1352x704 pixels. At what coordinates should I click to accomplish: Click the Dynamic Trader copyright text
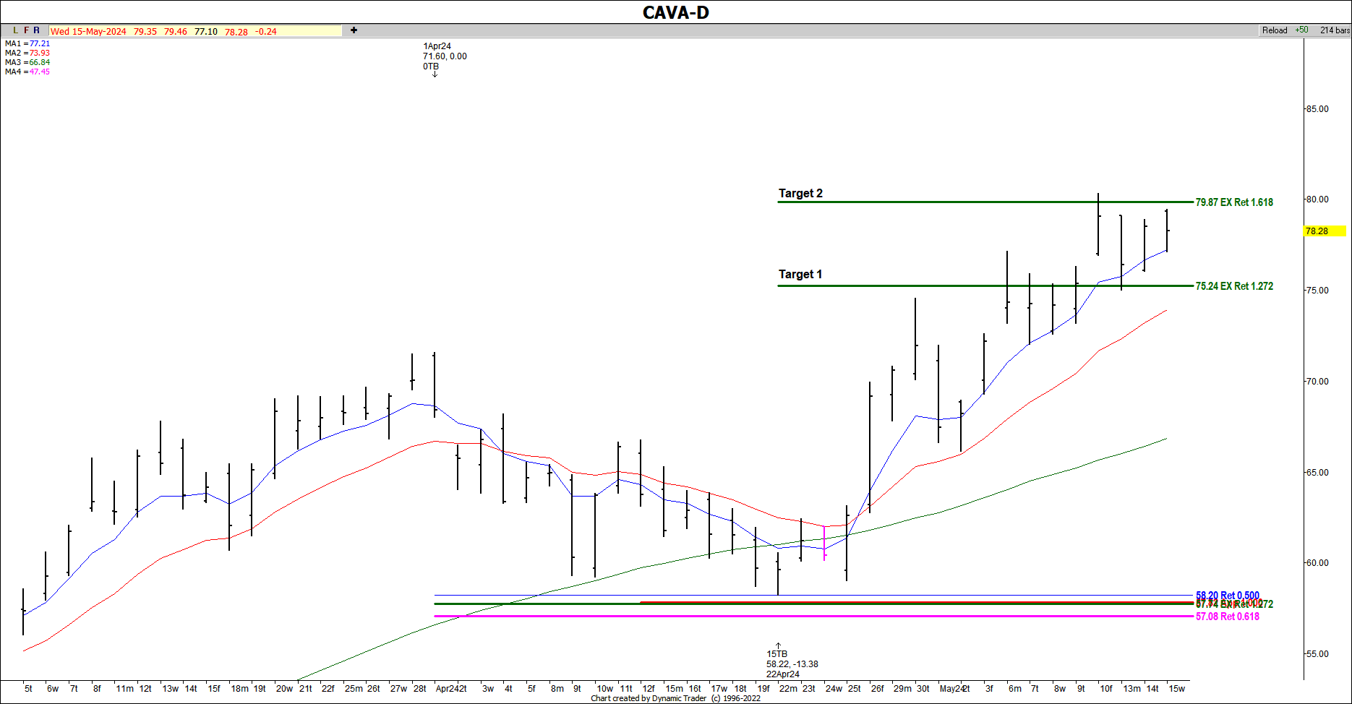click(x=675, y=698)
